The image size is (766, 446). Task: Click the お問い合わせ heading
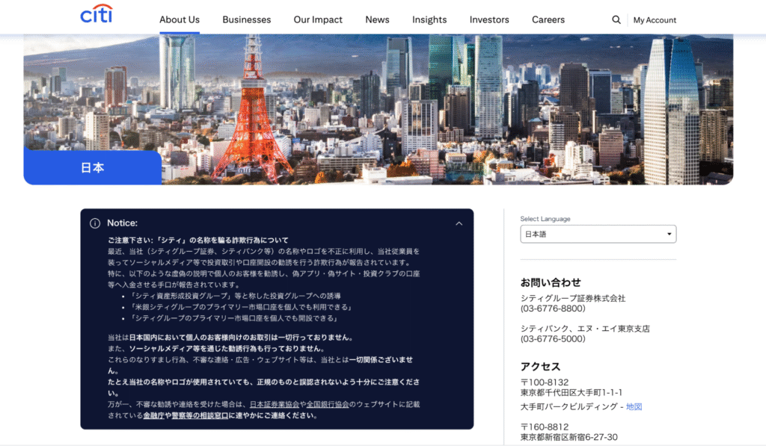551,282
